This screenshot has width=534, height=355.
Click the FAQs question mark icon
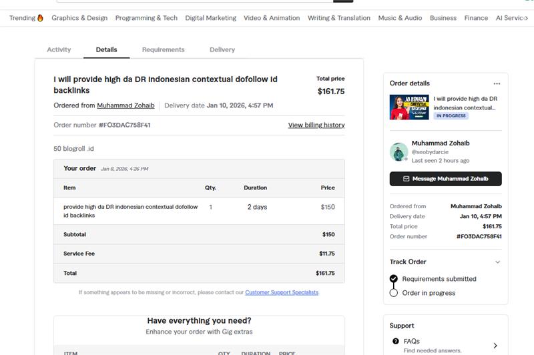pyautogui.click(x=396, y=342)
